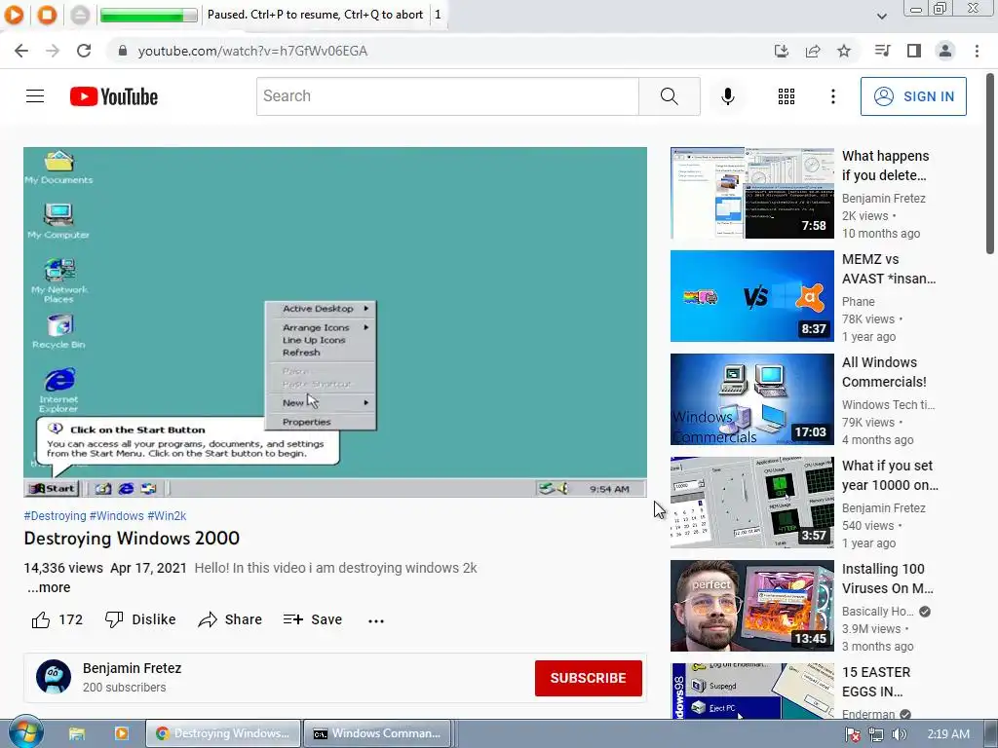This screenshot has height=748, width=998.
Task: Click the share page icon in address bar
Action: (813, 51)
